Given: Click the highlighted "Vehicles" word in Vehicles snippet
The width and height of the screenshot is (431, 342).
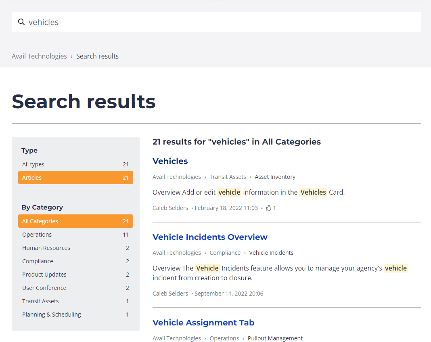Looking at the screenshot, I should click(313, 192).
